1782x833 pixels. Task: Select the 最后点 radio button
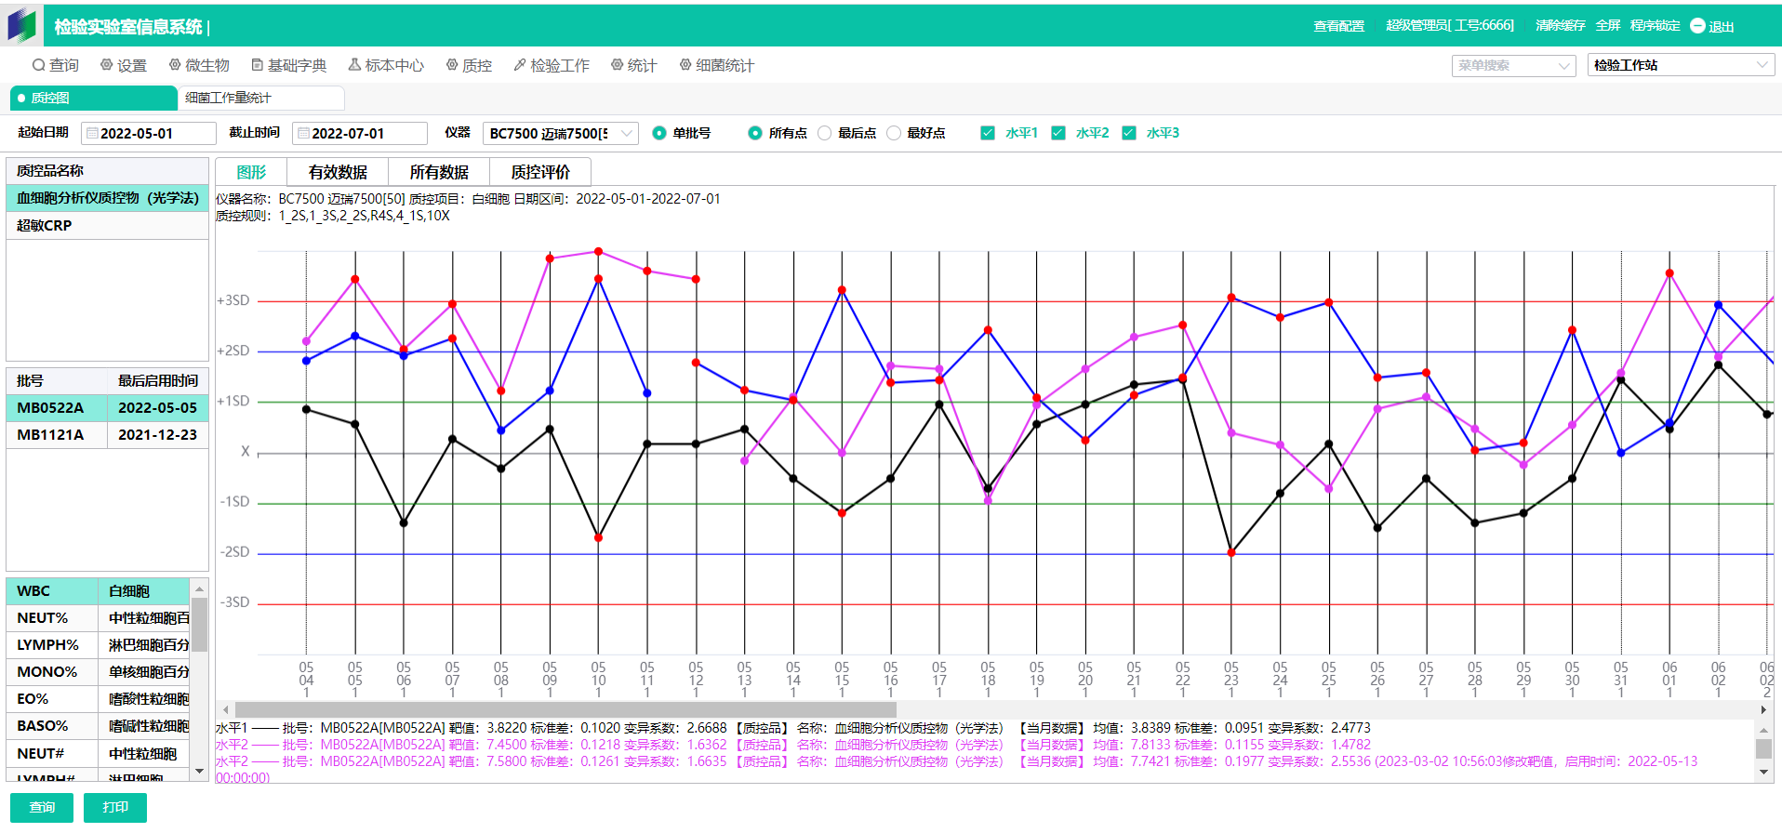coord(825,133)
